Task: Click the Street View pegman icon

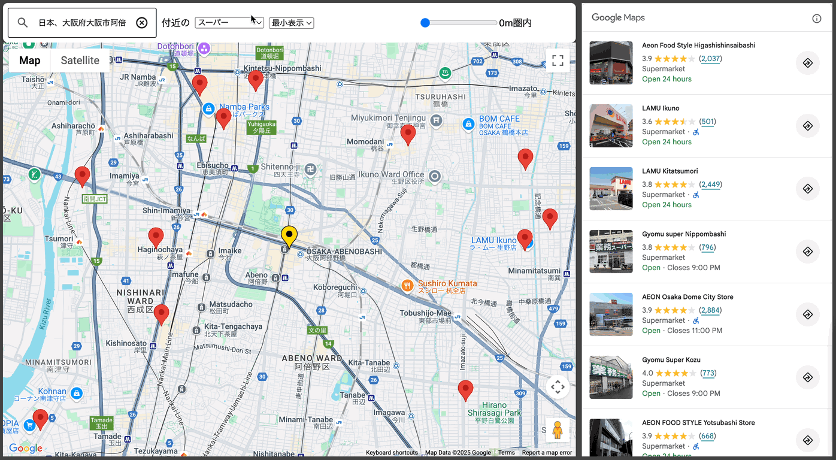Action: tap(558, 430)
